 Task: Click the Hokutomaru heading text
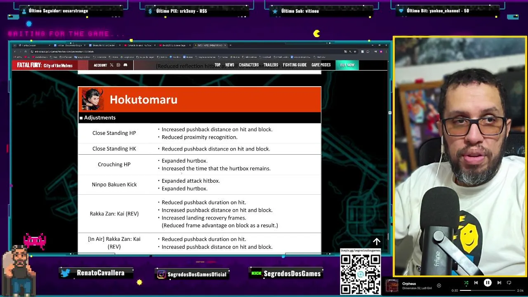(x=144, y=99)
